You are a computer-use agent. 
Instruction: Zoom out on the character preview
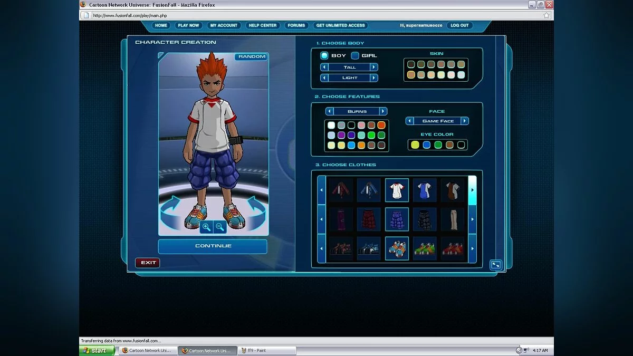click(x=219, y=226)
